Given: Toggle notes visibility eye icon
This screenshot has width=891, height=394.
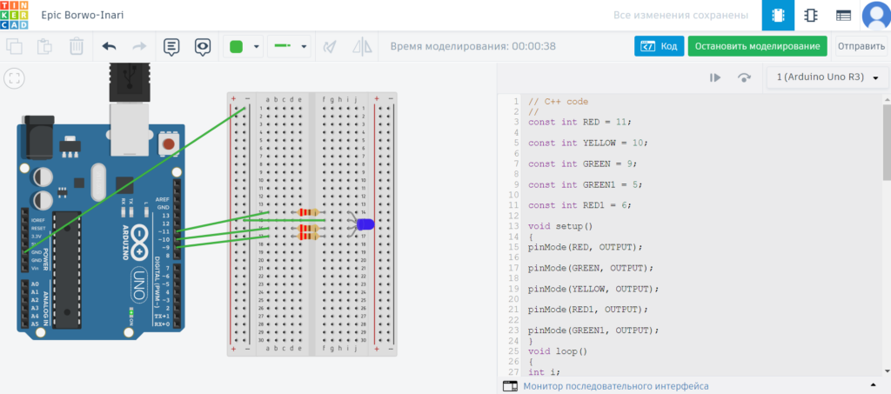Looking at the screenshot, I should coord(203,47).
